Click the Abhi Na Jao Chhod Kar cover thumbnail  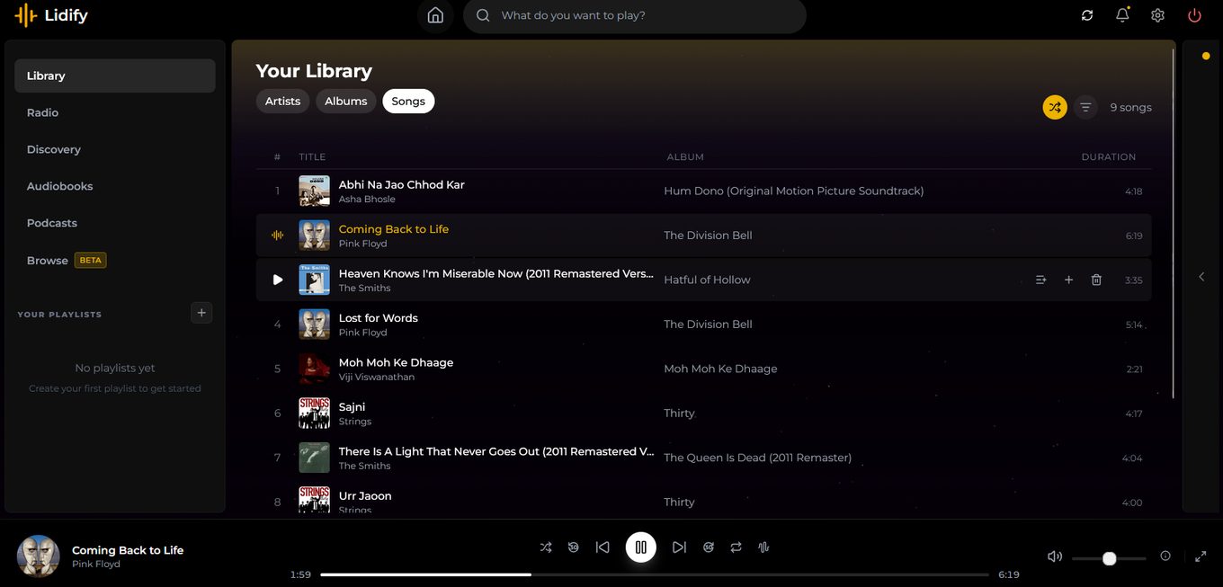(314, 191)
